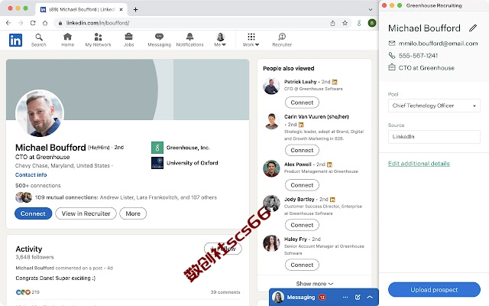
Task: Click the email envelope icon
Action: coord(392,43)
